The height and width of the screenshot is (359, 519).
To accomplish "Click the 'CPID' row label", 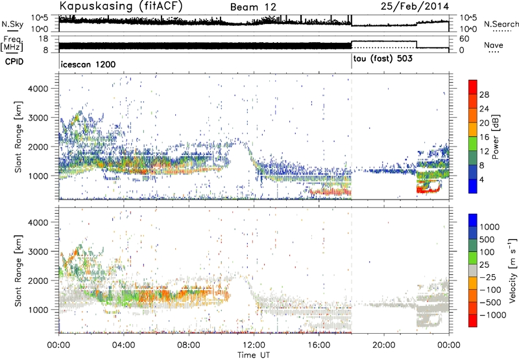I will (x=14, y=62).
